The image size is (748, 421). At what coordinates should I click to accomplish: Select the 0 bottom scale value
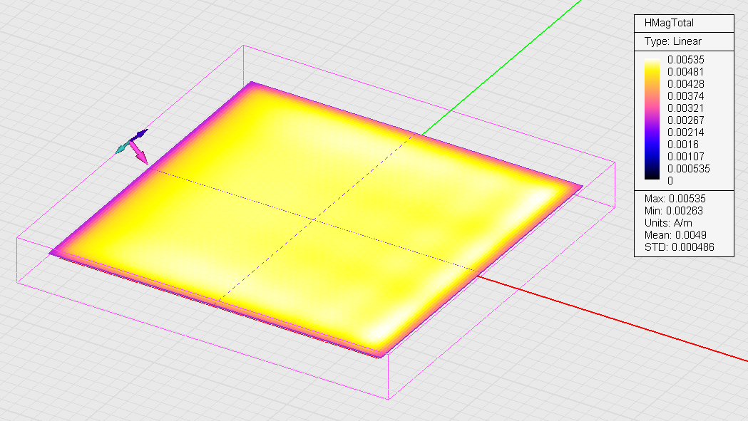tap(670, 181)
